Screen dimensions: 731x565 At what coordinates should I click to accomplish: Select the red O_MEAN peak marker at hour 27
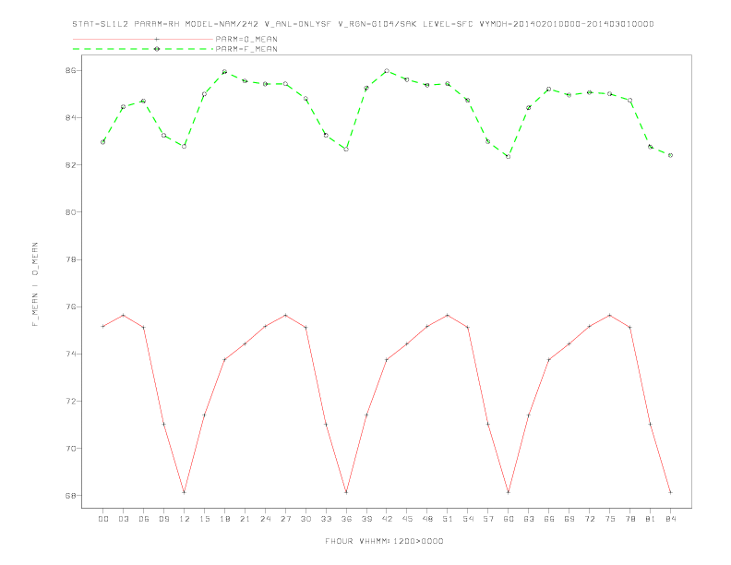[x=285, y=315]
